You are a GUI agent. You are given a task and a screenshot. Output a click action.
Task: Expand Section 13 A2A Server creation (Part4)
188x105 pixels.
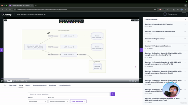pyautogui.click(x=165, y=82)
